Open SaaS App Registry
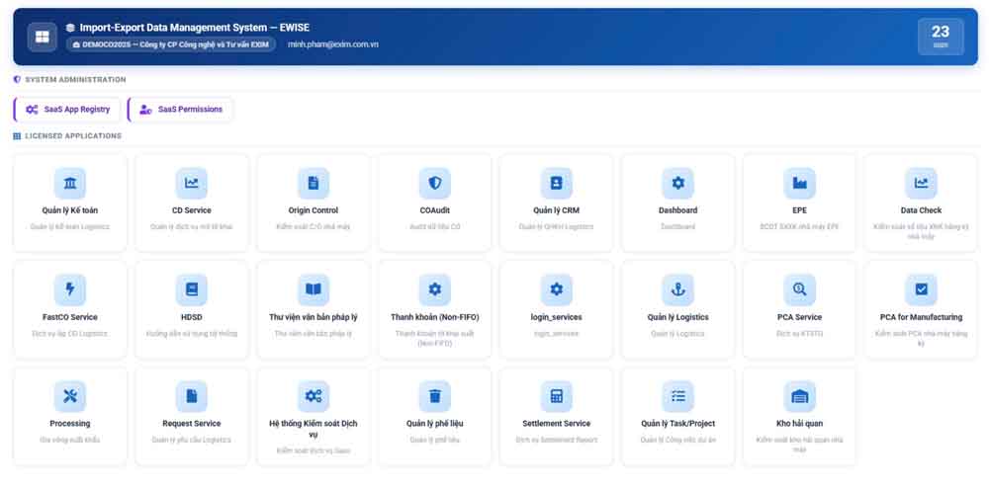This screenshot has height=490, width=989. pos(67,110)
